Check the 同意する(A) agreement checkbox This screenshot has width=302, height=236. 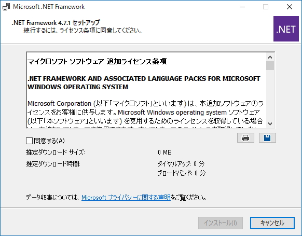tap(29, 141)
